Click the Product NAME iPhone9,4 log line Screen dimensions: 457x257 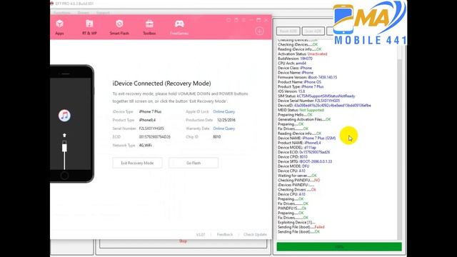point(299,143)
